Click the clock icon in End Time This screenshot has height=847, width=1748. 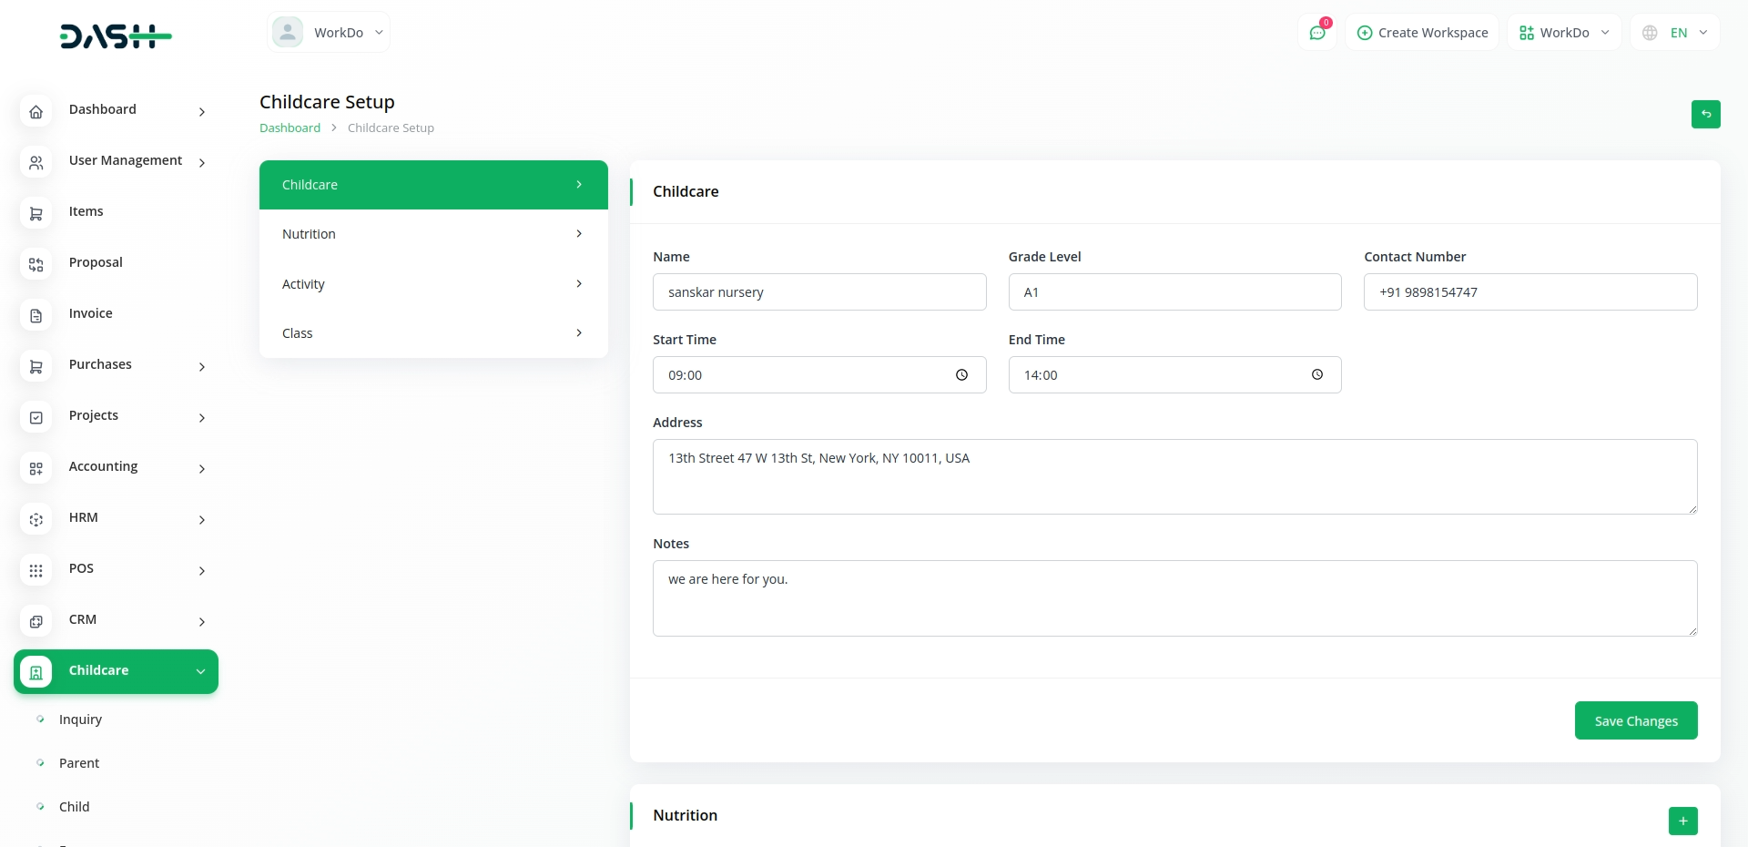click(1316, 375)
